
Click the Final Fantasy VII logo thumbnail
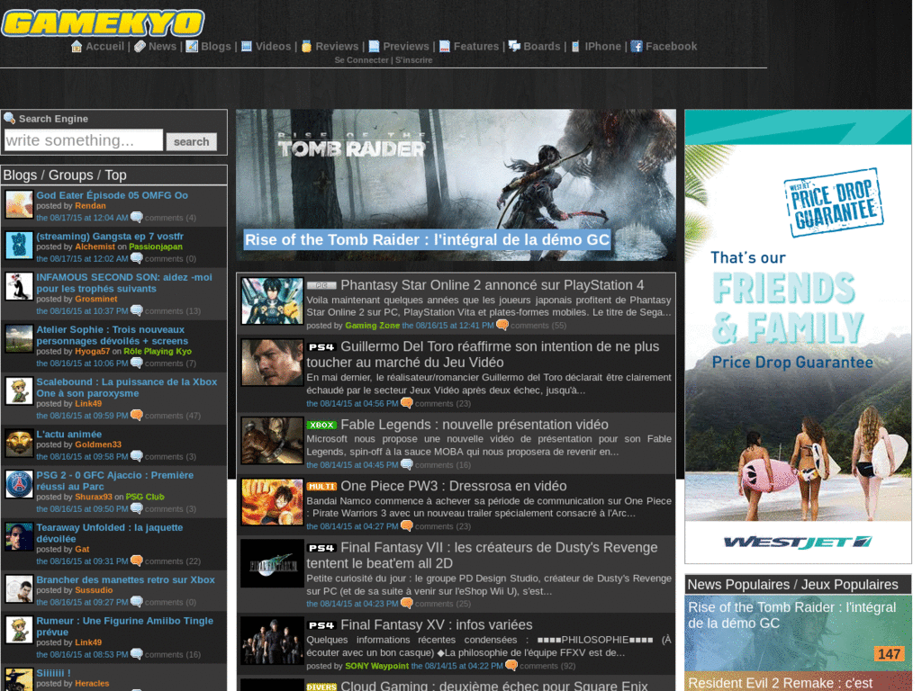(x=272, y=564)
